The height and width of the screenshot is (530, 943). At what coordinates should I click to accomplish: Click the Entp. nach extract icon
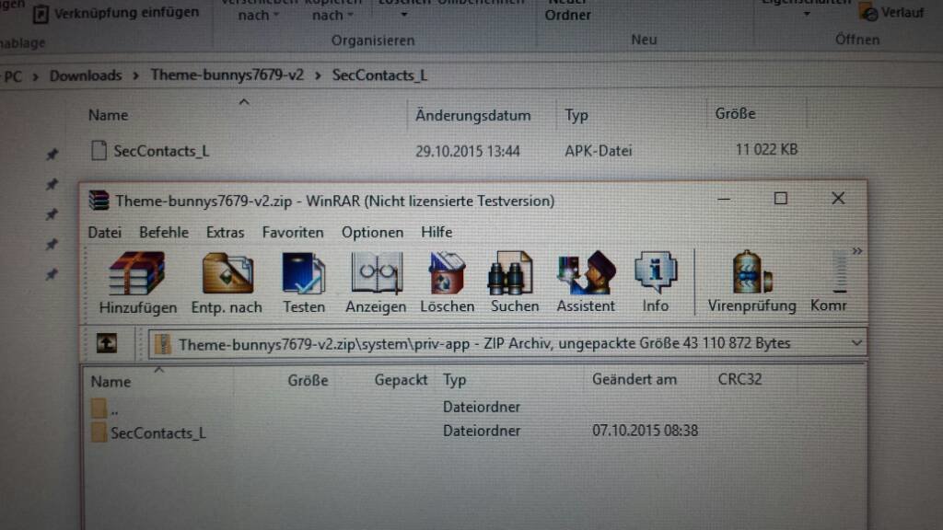click(x=227, y=282)
